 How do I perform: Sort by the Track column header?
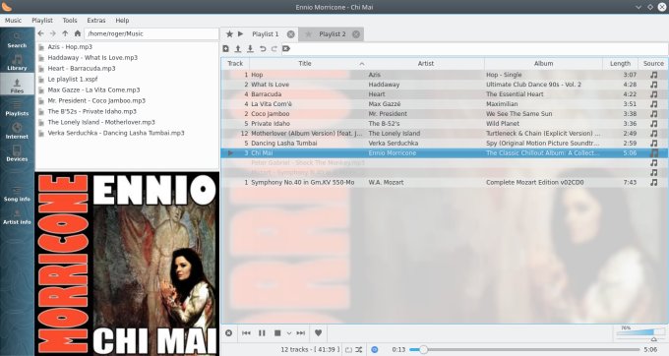[x=235, y=64]
